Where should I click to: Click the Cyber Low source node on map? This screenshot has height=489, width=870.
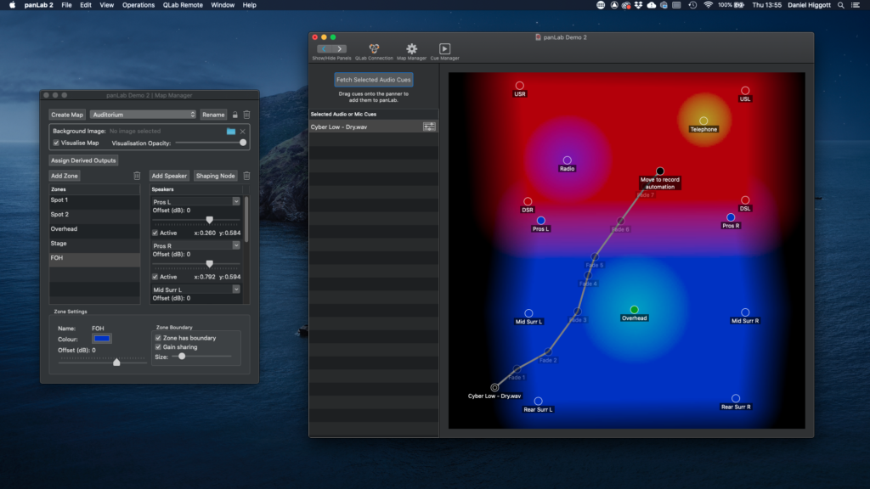[494, 387]
